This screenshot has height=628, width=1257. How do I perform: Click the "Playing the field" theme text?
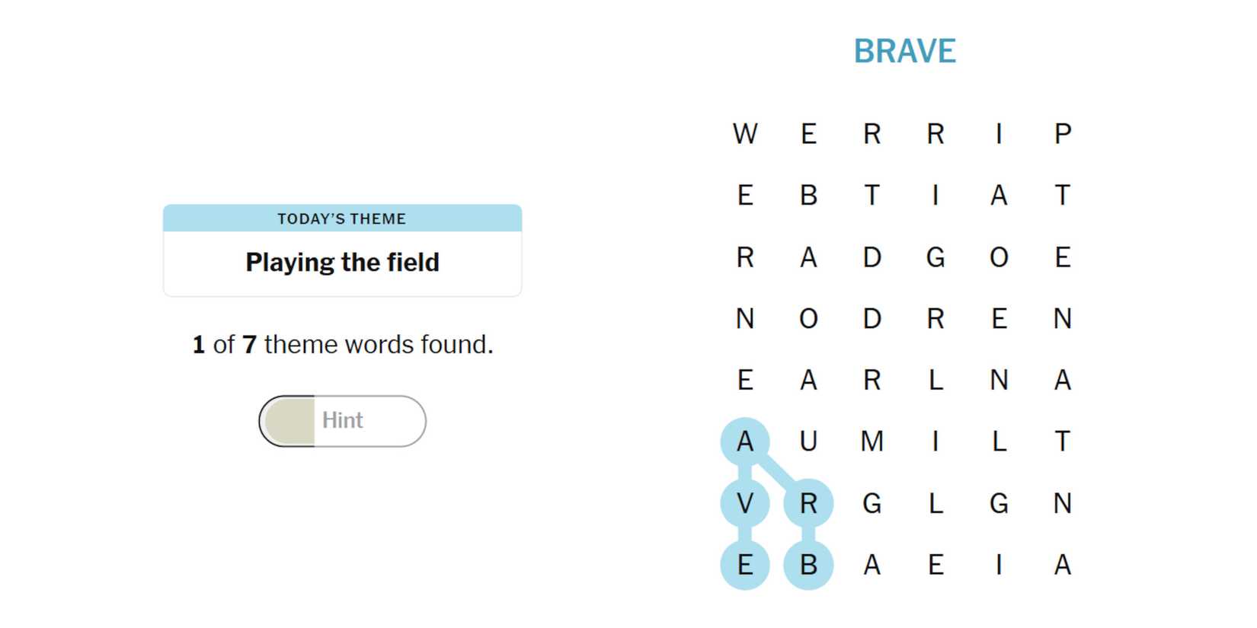(342, 263)
